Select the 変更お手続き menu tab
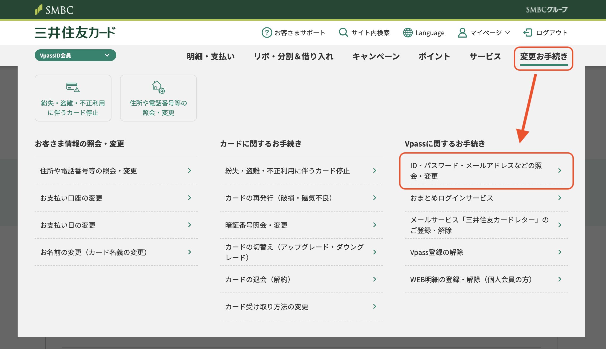Viewport: 606px width, 349px height. (544, 56)
